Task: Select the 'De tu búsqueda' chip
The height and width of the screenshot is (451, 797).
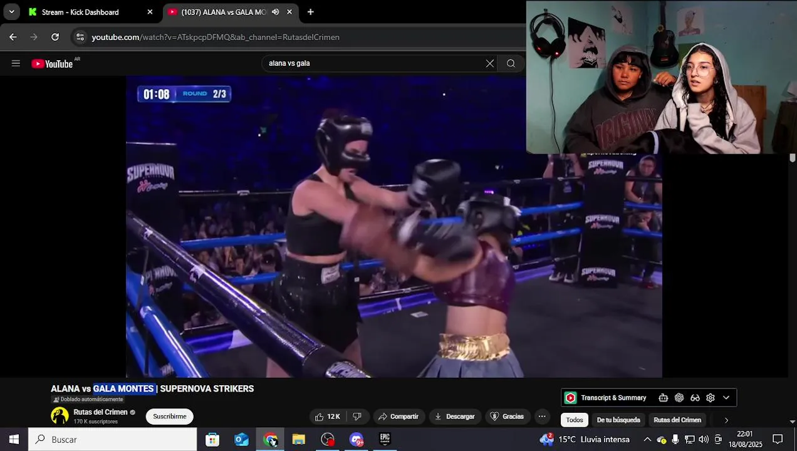Action: pyautogui.click(x=618, y=420)
